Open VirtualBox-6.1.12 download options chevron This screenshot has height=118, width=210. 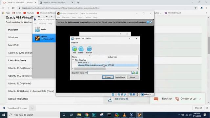tap(32, 108)
